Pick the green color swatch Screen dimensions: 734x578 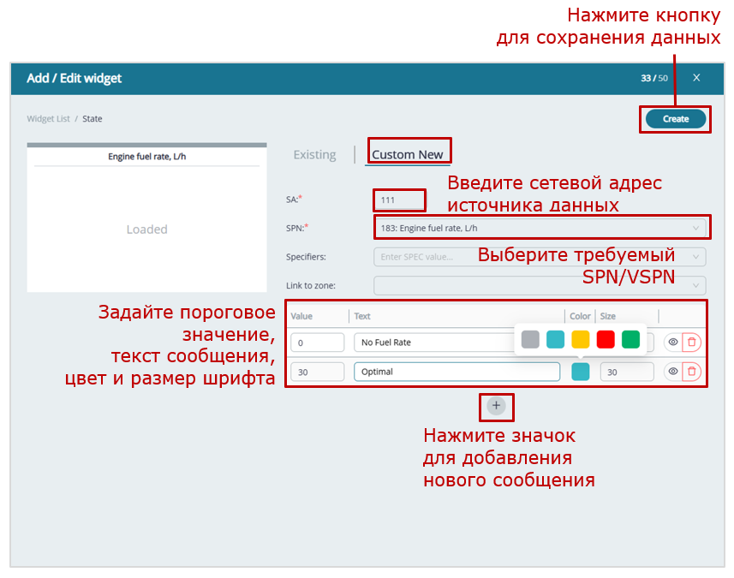point(630,340)
